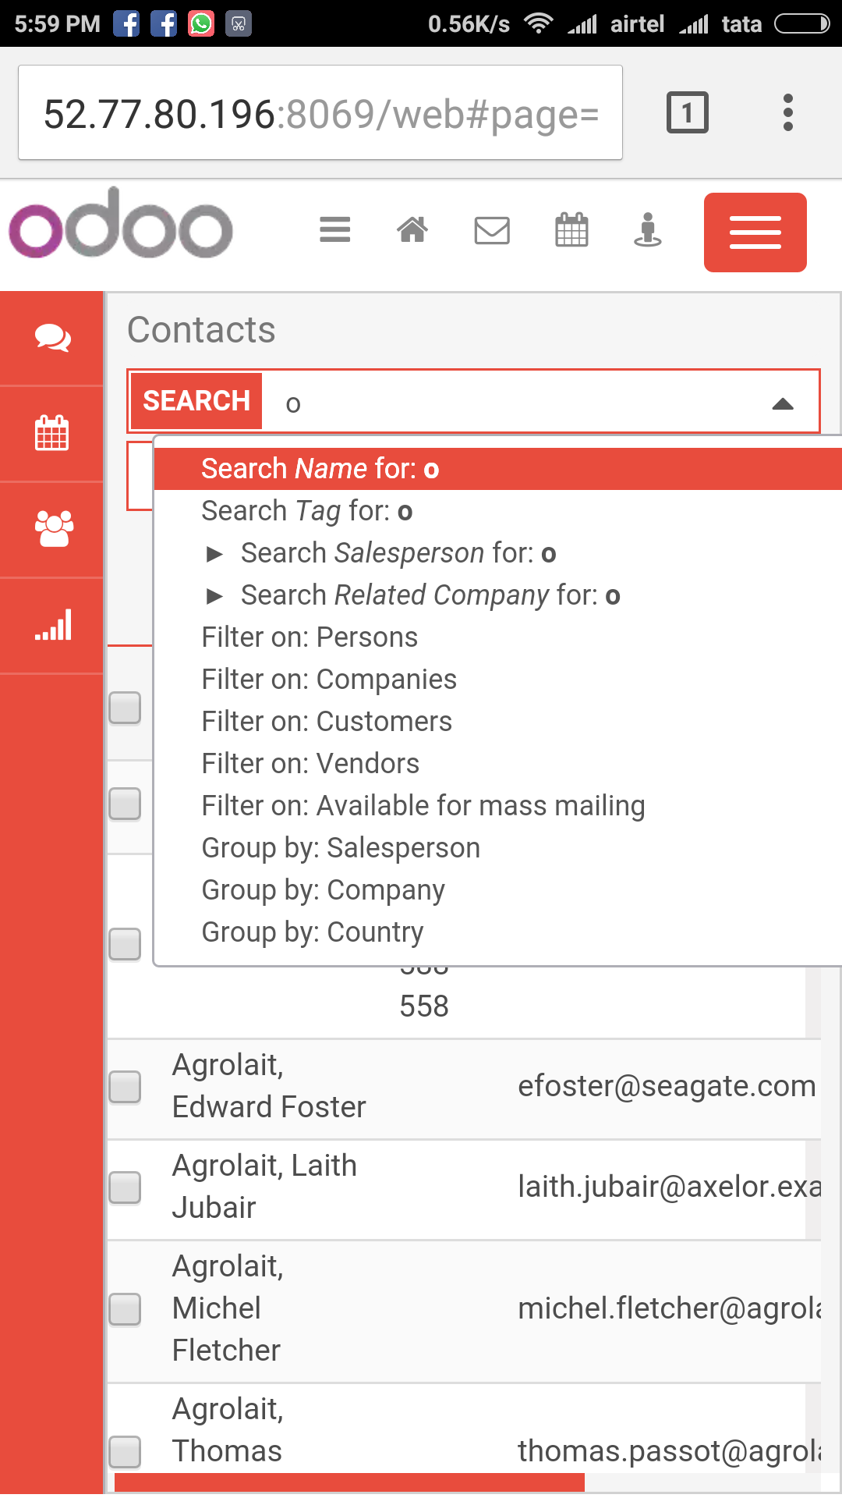Choose Filter on: Companies

click(x=329, y=680)
